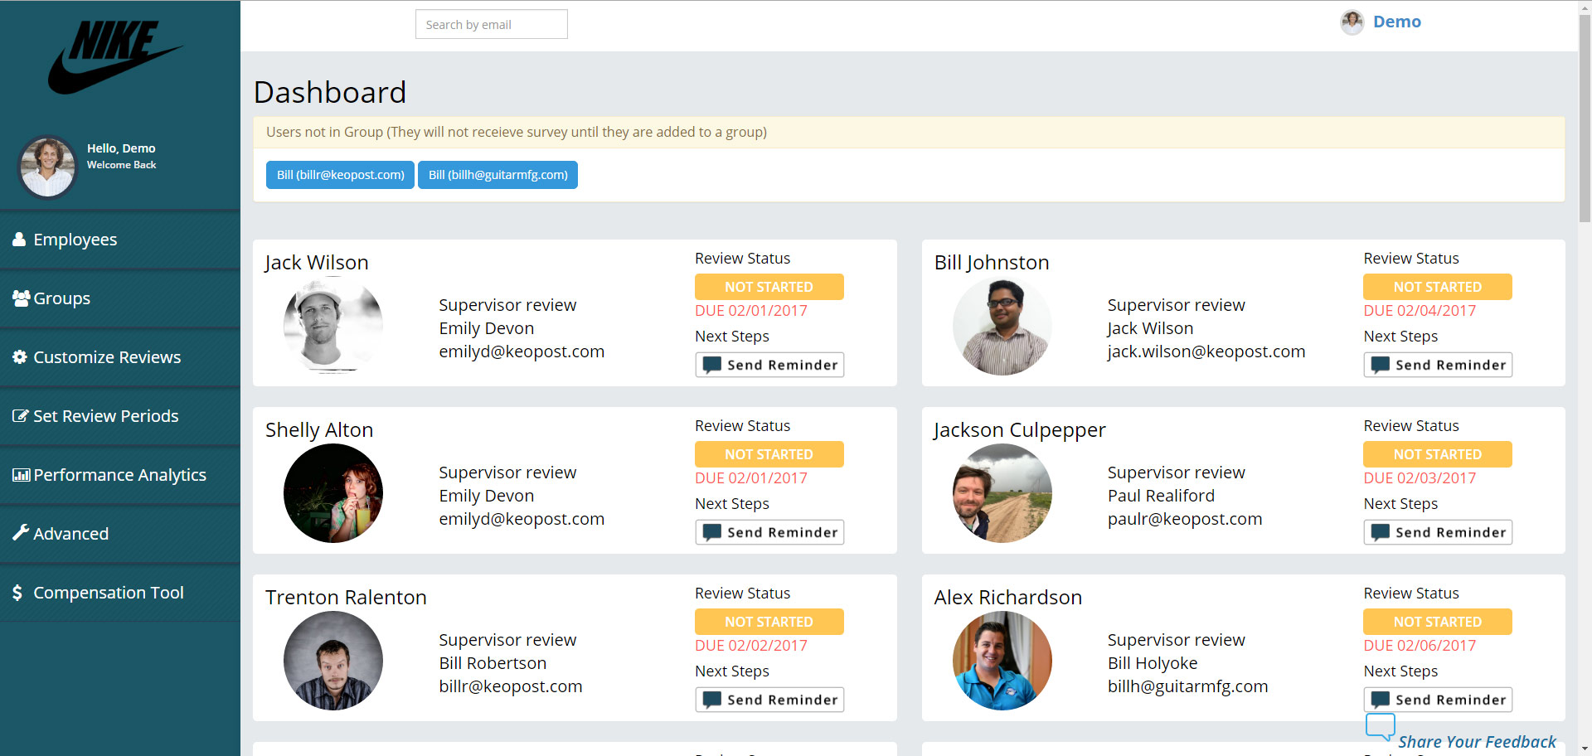This screenshot has width=1592, height=756.
Task: Select ungrouped user Bill (billr@keopost.com)
Action: 340,175
